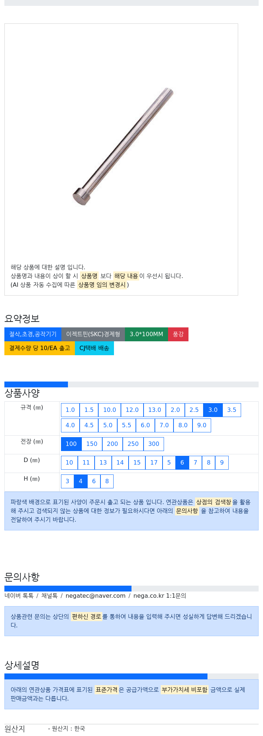263x736 pixels.
Task: Select length 300 in 전장 row
Action: tap(154, 444)
